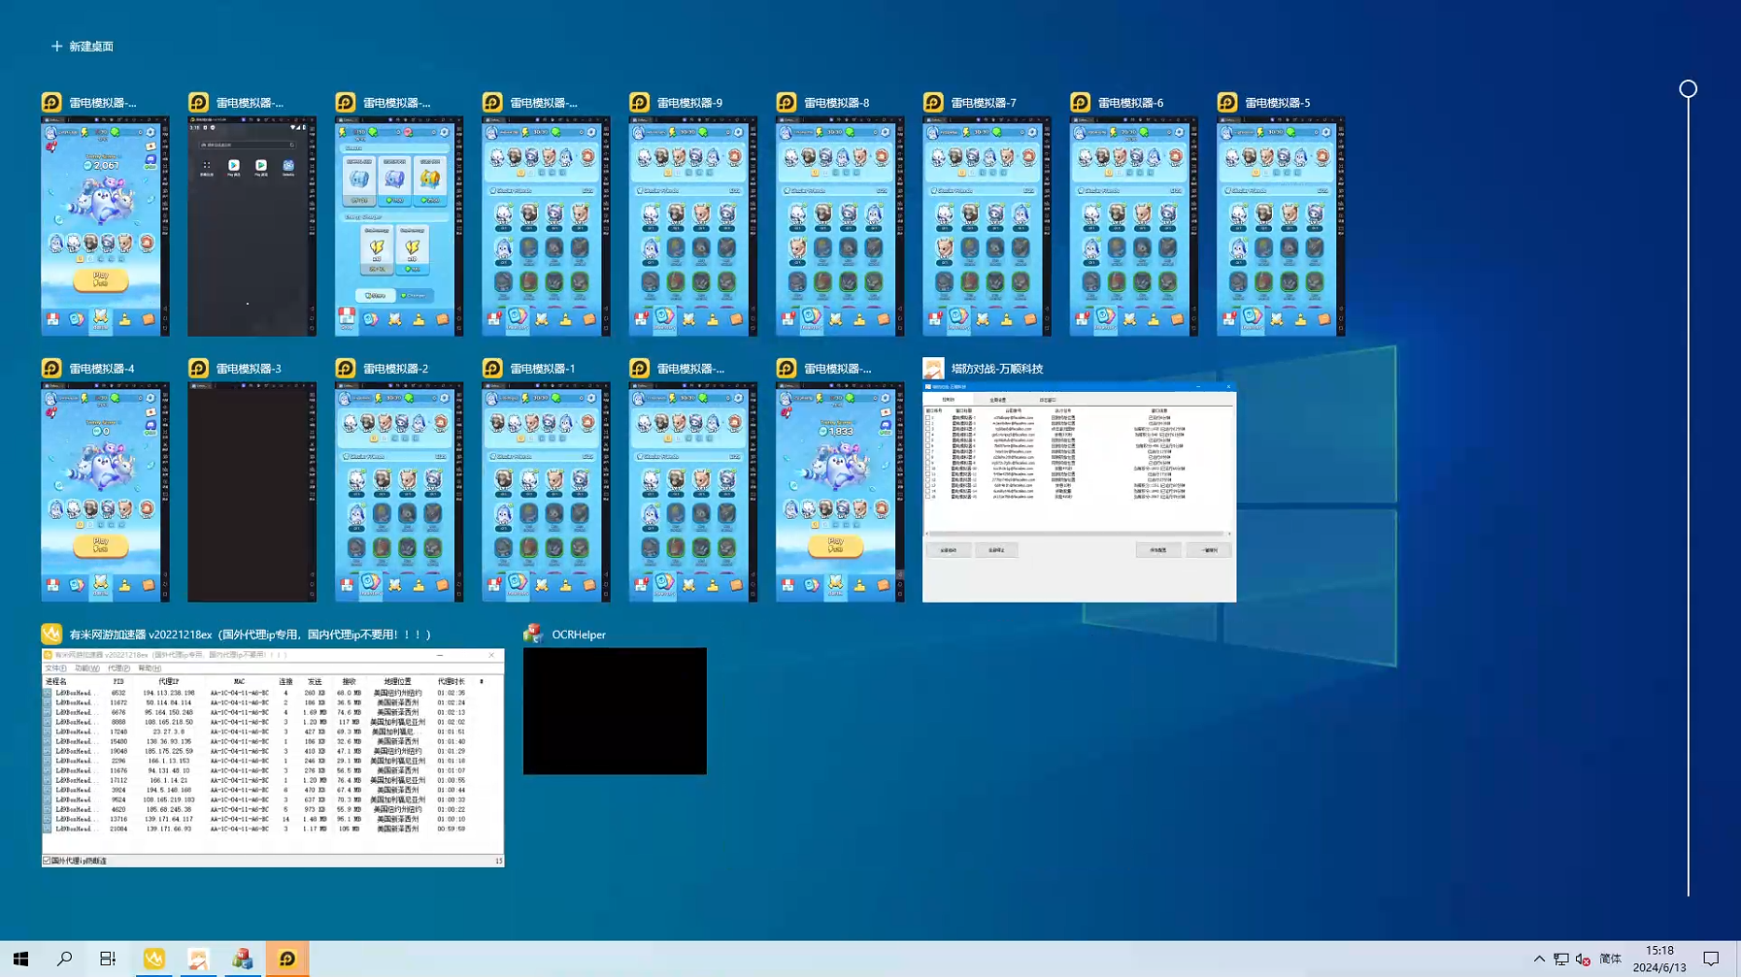
Task: Open taskbar search magnifier
Action: coord(64,959)
